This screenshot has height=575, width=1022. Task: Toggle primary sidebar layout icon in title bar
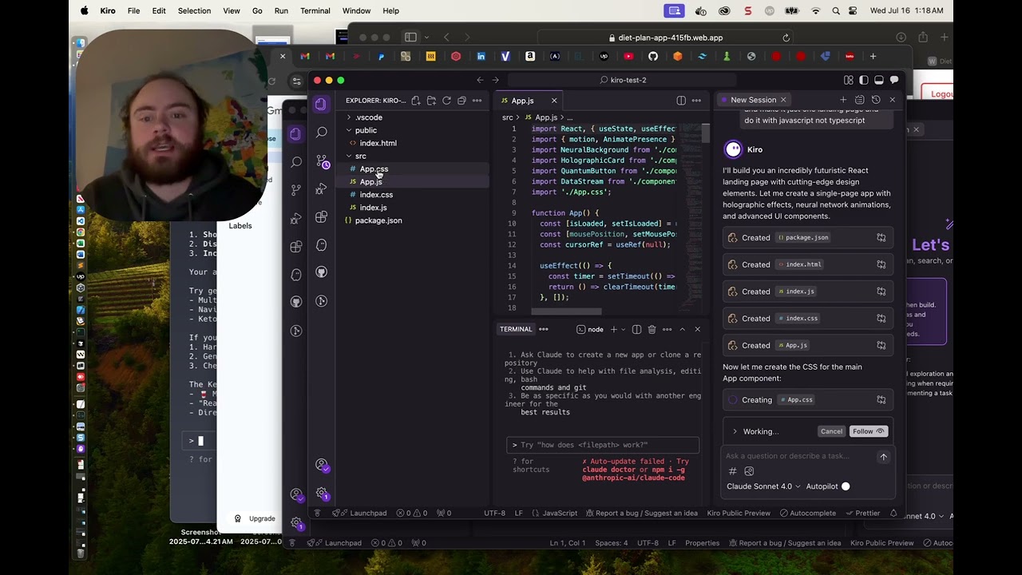point(863,80)
